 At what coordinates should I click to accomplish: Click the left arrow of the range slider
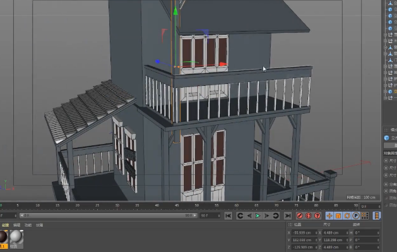21,215
